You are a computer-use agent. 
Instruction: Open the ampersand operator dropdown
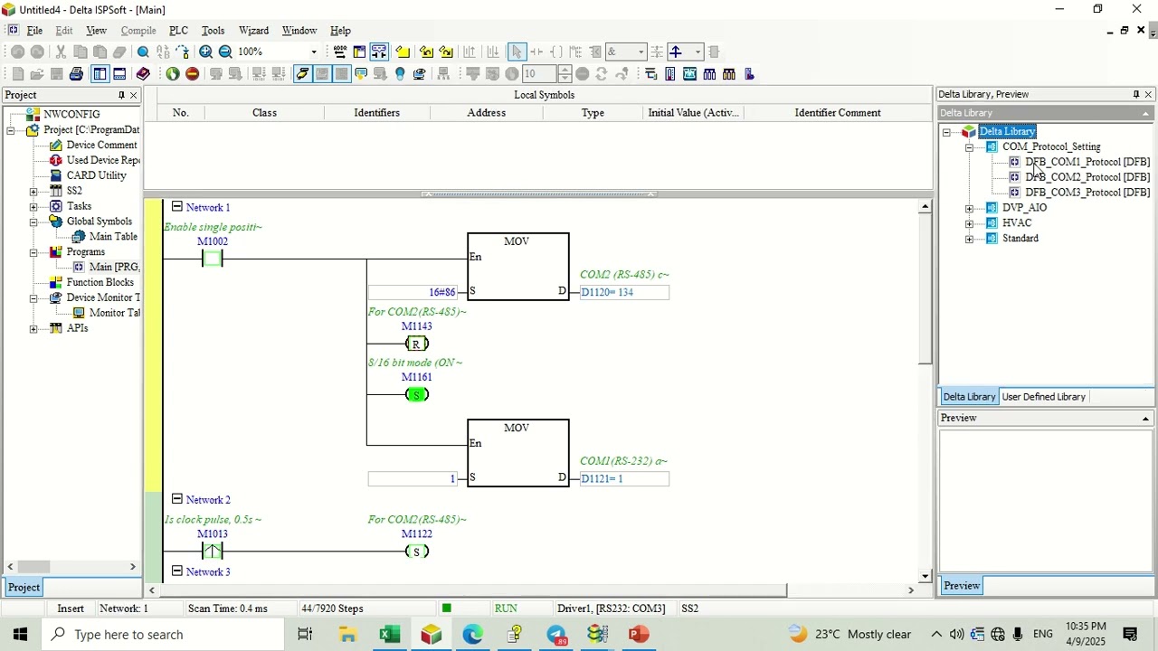641,52
